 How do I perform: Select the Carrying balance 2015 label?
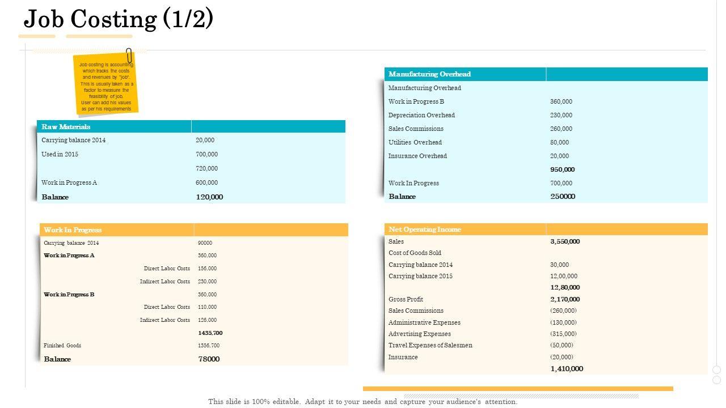point(420,276)
